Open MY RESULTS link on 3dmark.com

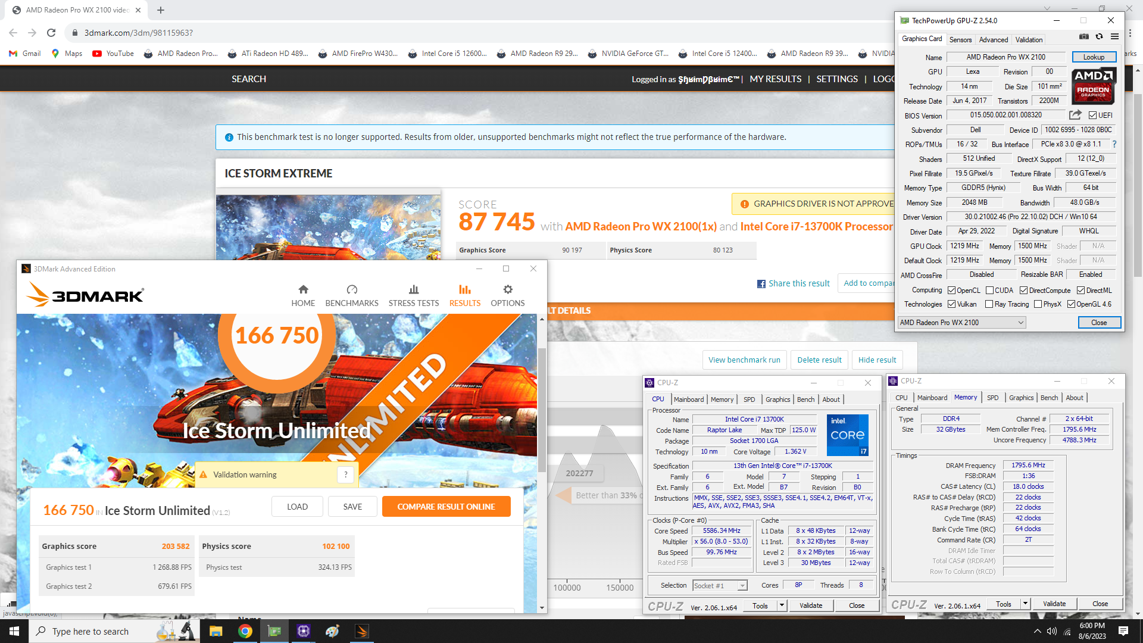(775, 79)
